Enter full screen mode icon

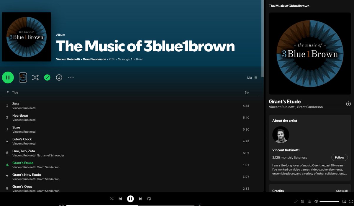point(351,202)
